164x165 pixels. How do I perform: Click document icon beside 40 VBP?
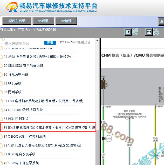click(1, 163)
